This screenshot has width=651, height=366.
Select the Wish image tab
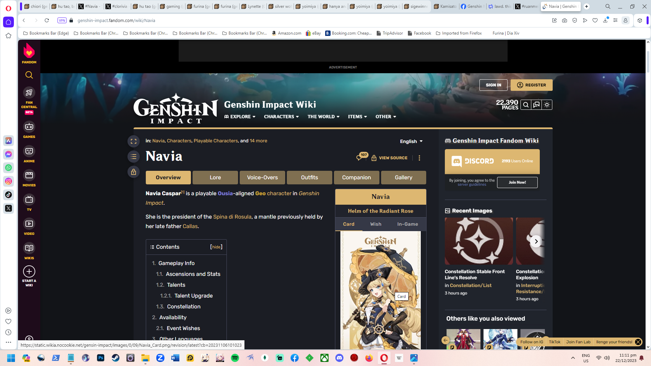pyautogui.click(x=376, y=224)
